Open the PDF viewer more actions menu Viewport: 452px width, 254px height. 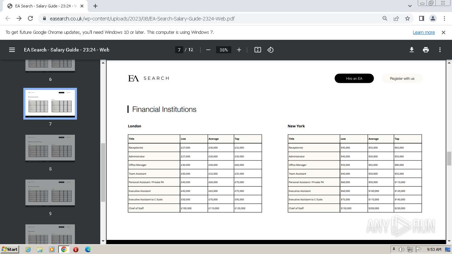440,50
